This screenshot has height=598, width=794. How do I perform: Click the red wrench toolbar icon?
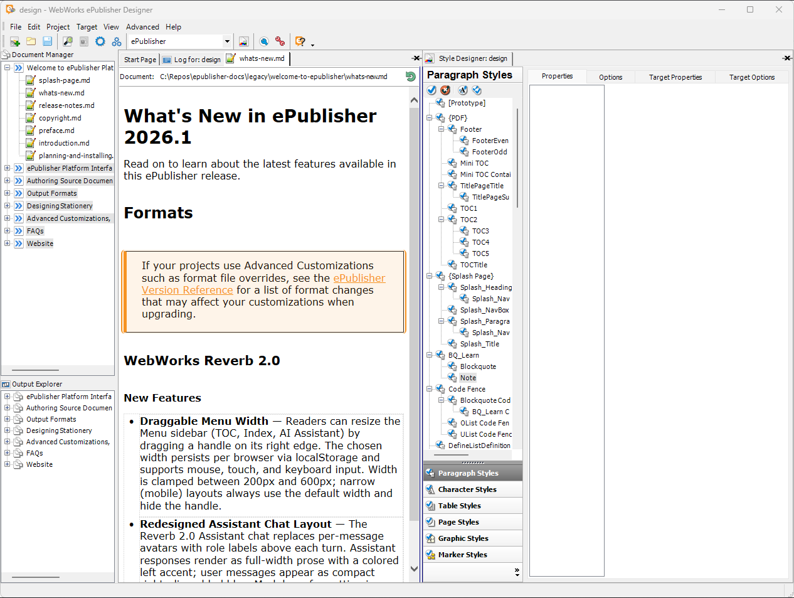[x=280, y=41]
